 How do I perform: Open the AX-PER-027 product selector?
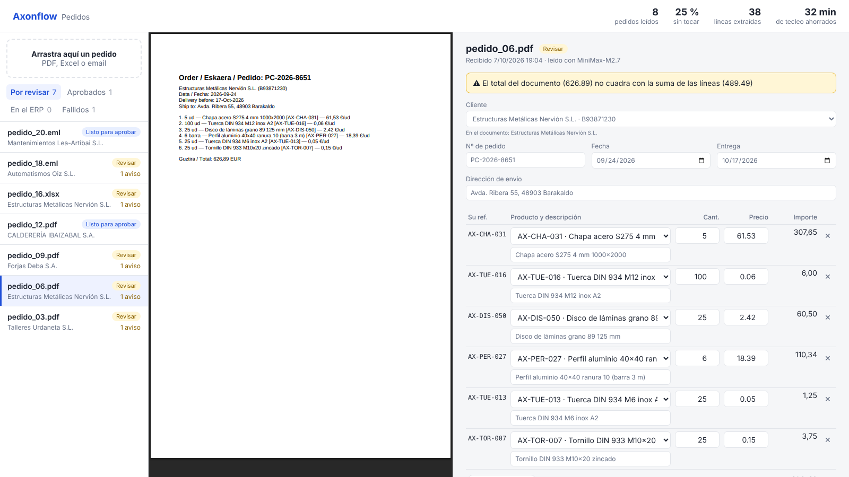point(591,359)
